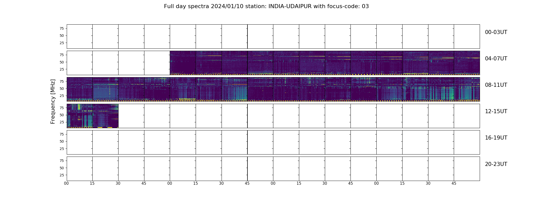
Task: Click the "20-23UT" row label
Action: click(x=496, y=164)
